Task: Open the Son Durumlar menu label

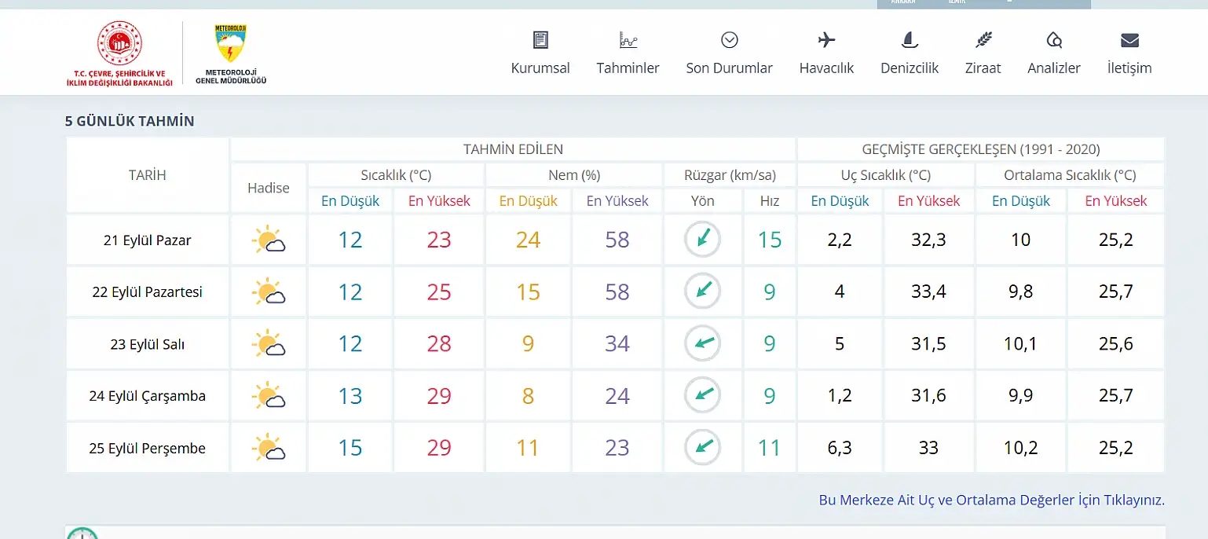Action: pos(729,68)
